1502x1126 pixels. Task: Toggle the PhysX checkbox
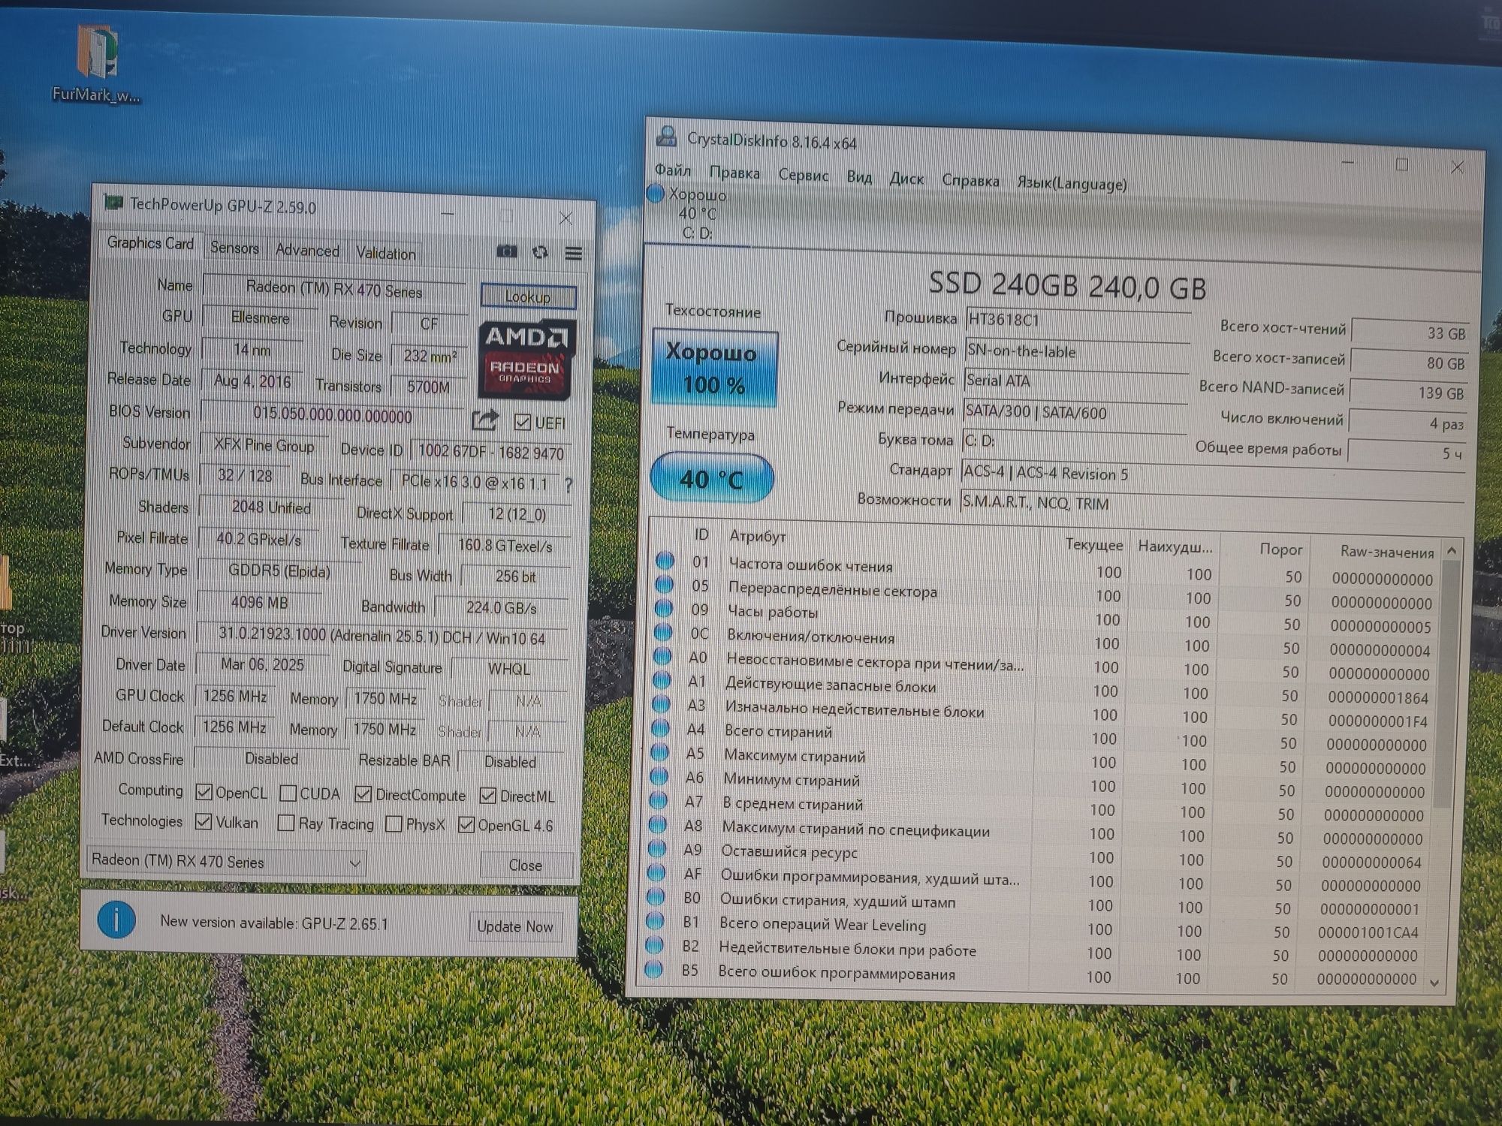pyautogui.click(x=394, y=823)
